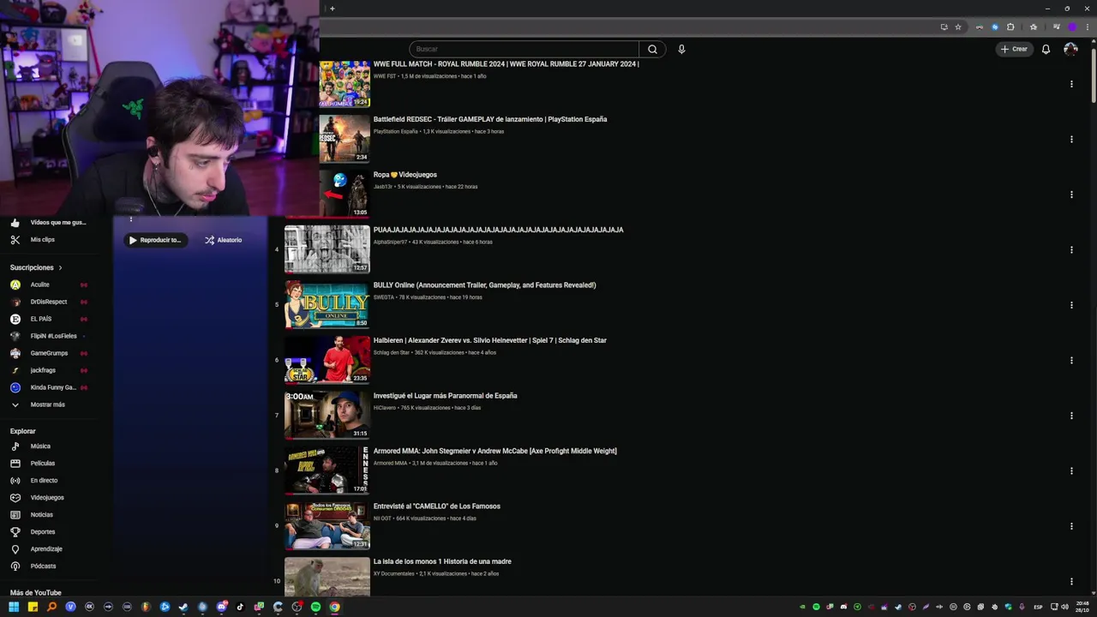This screenshot has width=1097, height=617.
Task: Open the YouTube account avatar menu
Action: (x=1070, y=49)
